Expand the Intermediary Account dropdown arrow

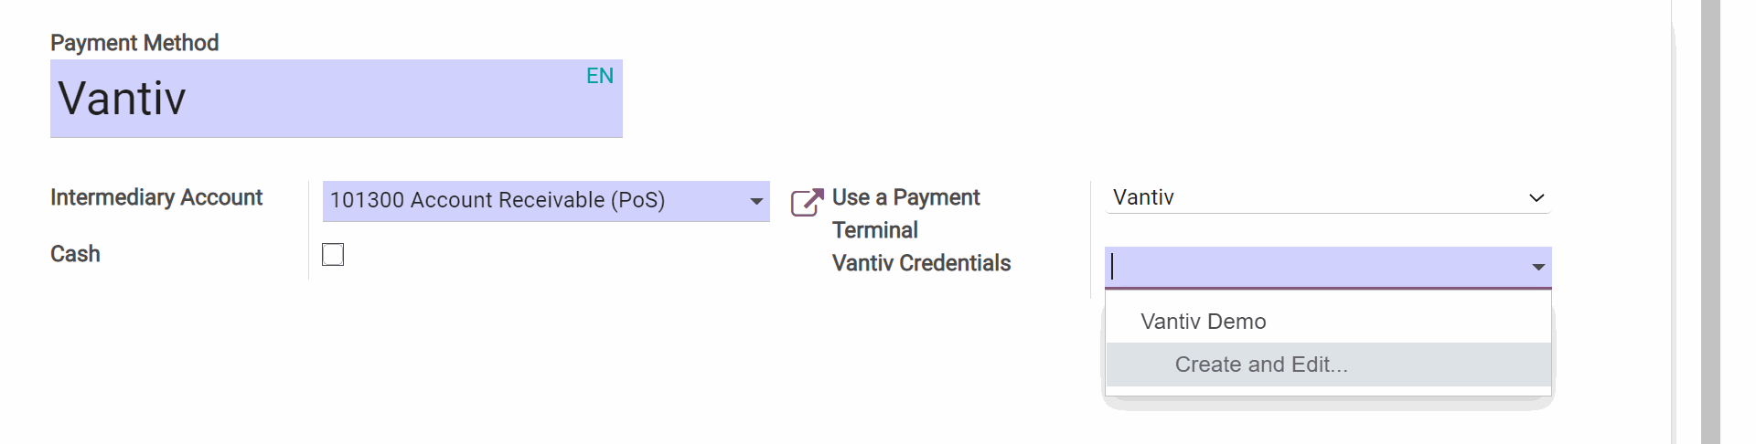click(x=756, y=201)
